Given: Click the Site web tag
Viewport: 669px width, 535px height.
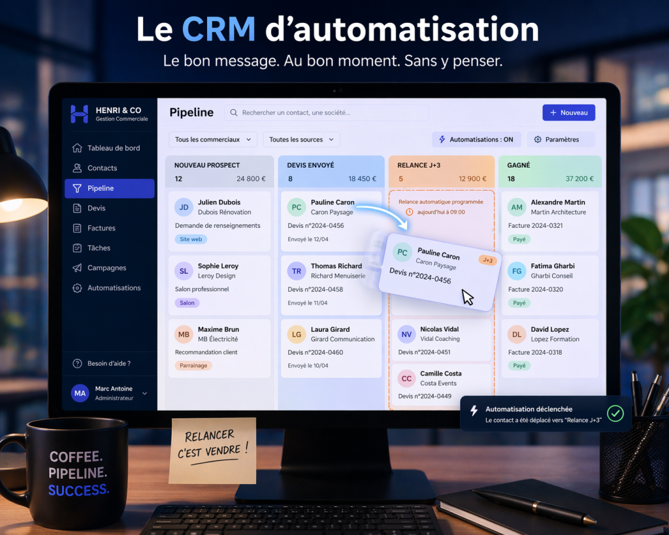Looking at the screenshot, I should click(x=191, y=239).
